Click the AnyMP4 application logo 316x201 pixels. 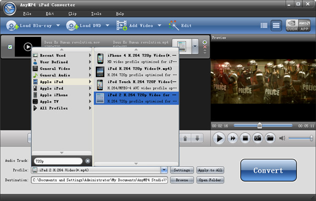(10, 8)
